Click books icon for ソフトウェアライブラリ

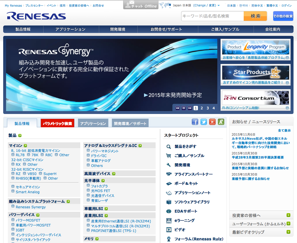pyautogui.click(x=169, y=202)
